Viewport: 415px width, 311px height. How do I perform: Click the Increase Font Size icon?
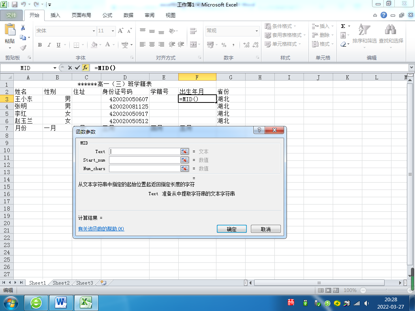[120, 31]
